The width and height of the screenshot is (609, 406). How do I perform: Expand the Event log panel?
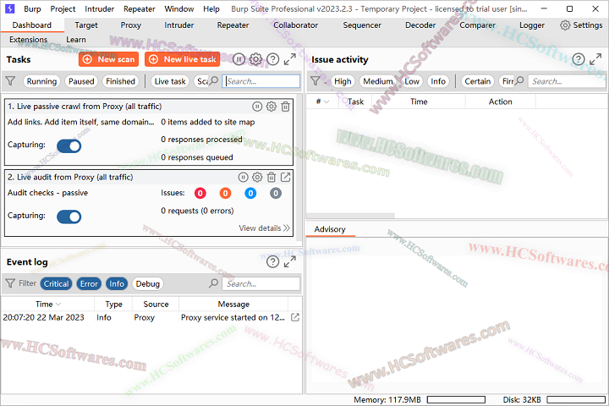point(290,262)
